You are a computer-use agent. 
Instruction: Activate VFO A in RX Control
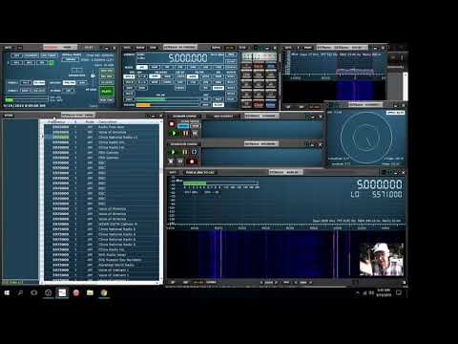(x=129, y=76)
